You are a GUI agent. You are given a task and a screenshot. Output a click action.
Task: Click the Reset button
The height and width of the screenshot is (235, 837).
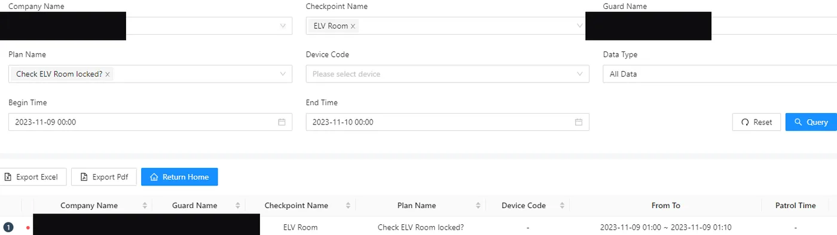[756, 122]
